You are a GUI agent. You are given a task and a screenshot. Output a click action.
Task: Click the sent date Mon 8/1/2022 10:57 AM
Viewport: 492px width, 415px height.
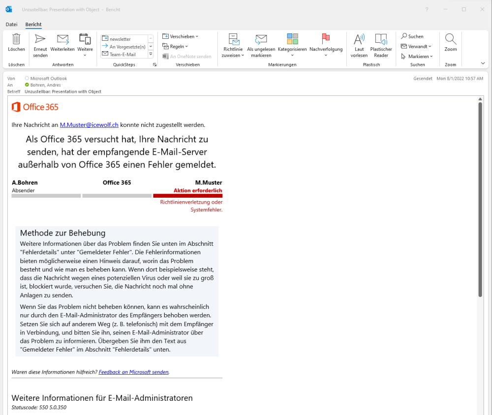tap(460, 78)
